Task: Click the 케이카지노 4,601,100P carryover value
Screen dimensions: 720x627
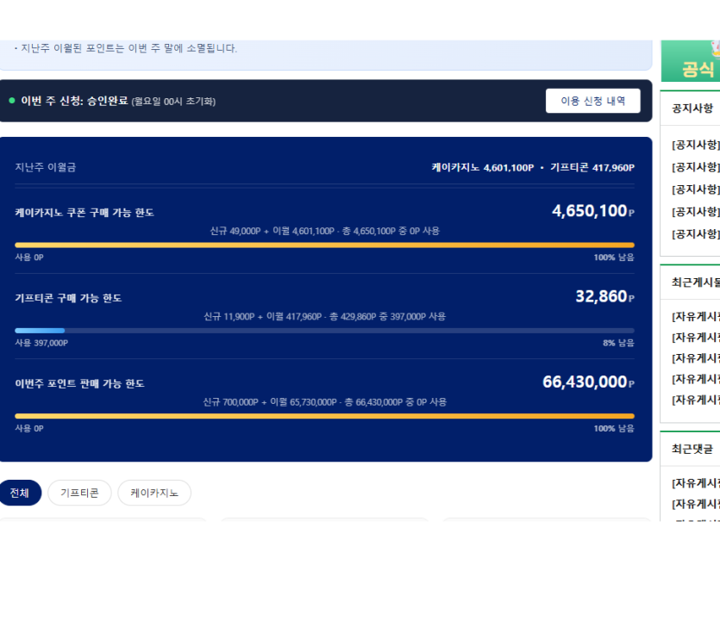Action: (483, 167)
